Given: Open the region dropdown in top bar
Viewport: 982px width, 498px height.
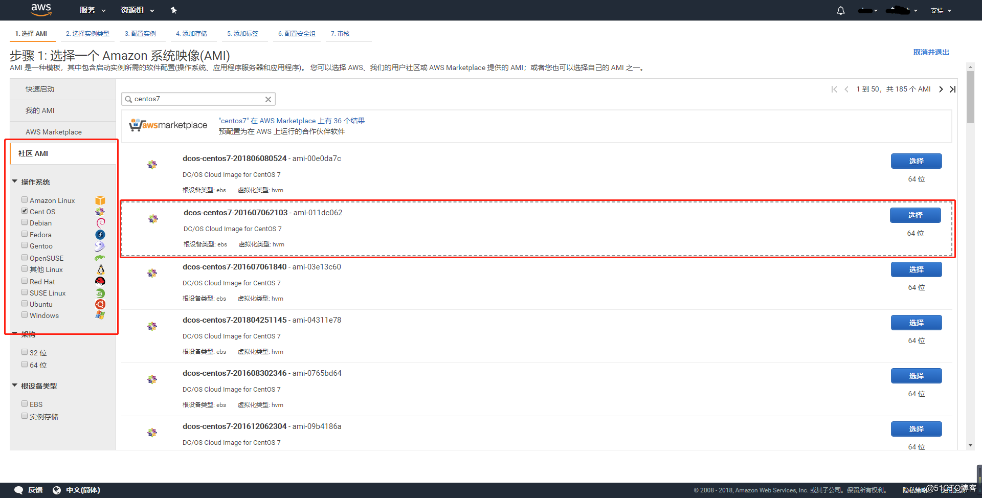Looking at the screenshot, I should click(902, 10).
